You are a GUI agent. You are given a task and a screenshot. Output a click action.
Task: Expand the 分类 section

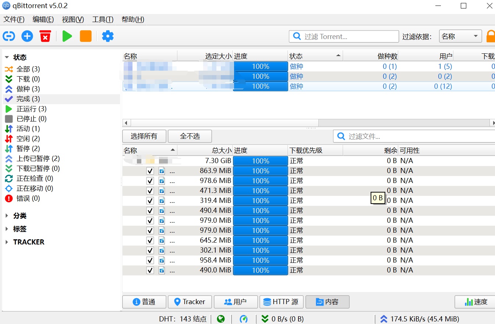pyautogui.click(x=7, y=216)
